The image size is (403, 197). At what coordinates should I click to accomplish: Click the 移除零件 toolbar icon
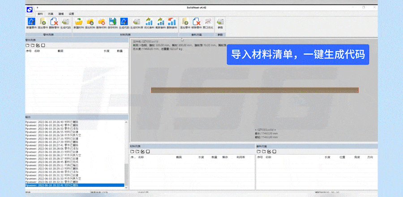(197, 23)
